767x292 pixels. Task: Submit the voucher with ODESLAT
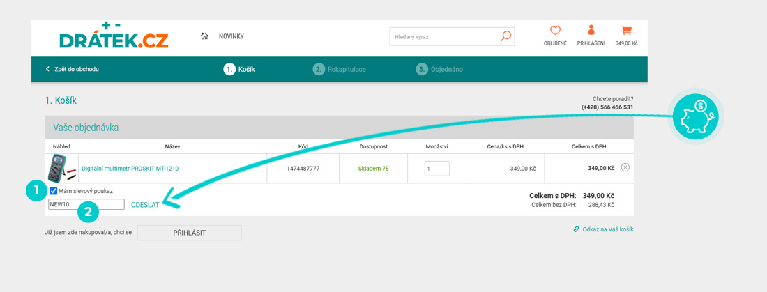(145, 205)
